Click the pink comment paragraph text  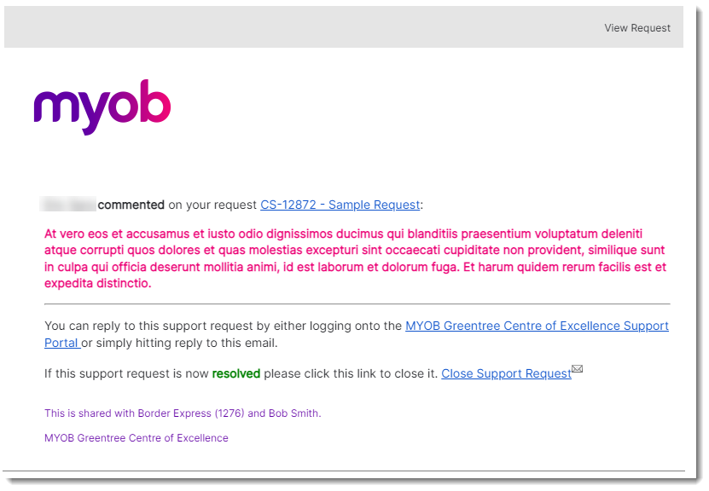point(355,258)
